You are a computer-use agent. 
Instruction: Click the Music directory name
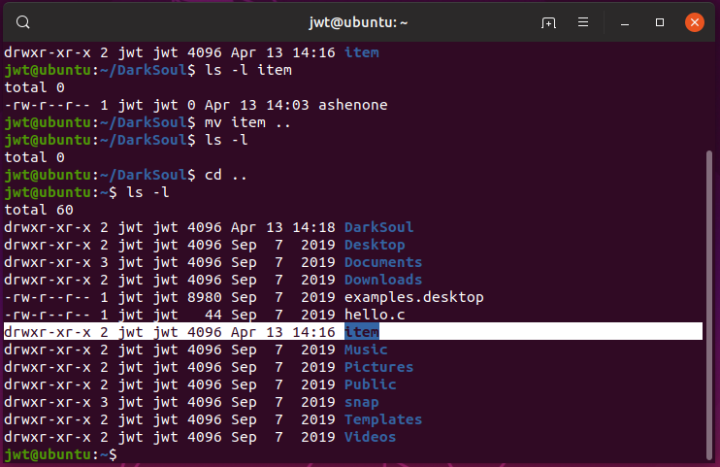click(366, 350)
